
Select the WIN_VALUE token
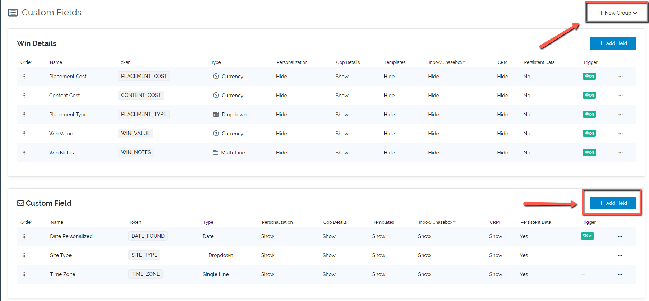click(x=136, y=133)
